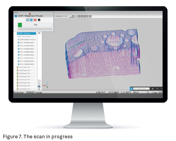Select the COPCOLORMAP1 = Pointcloud row
The image size is (176, 141).
click(x=27, y=40)
